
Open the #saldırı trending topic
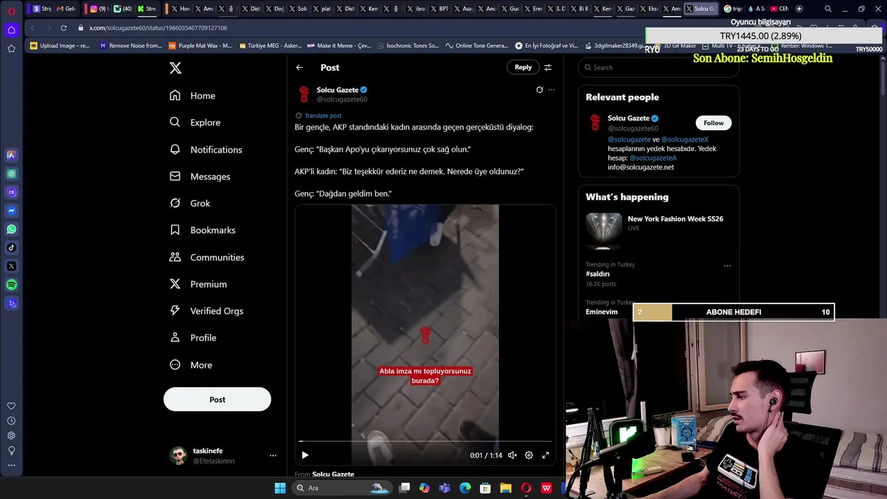[x=597, y=274]
